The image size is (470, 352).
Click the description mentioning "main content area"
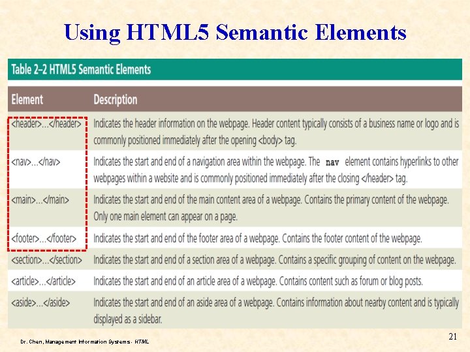(272, 208)
